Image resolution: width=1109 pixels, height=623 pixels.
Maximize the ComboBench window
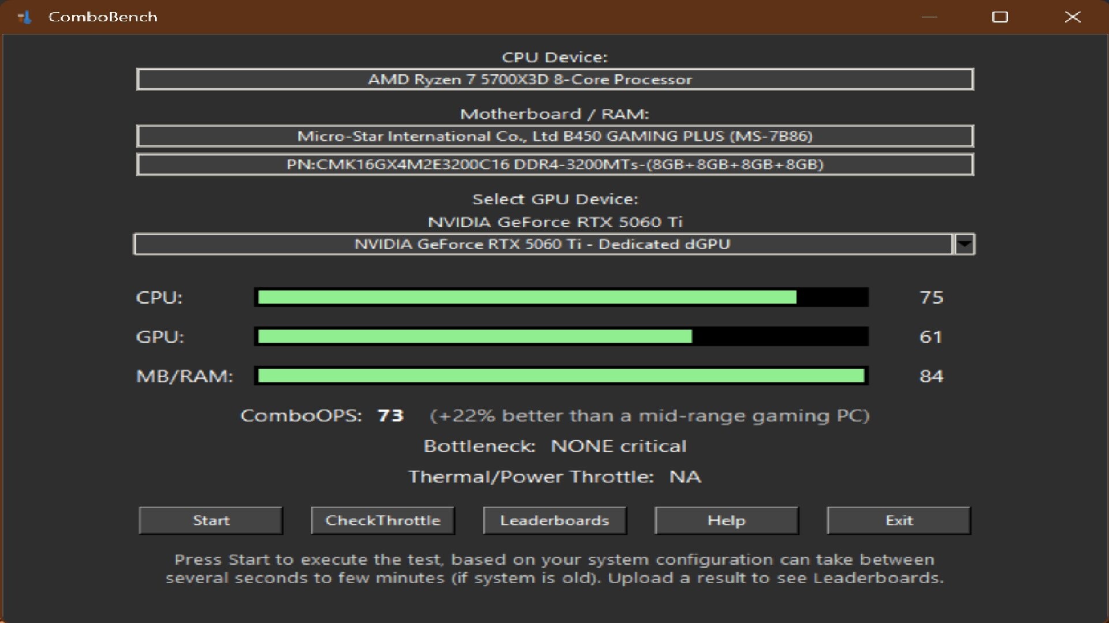click(1000, 17)
